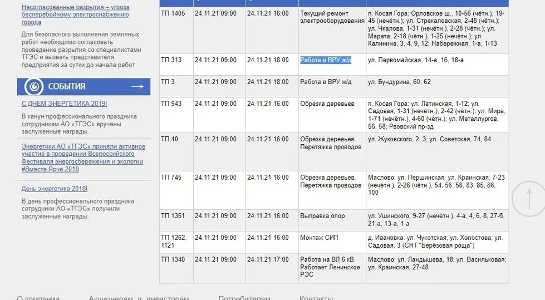
Task: Click address cell ул. Ушинского, 9-27
Action: click(437, 220)
